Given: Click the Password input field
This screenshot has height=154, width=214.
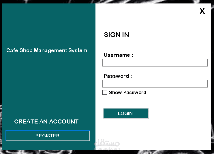Looking at the screenshot, I should click(x=155, y=83).
